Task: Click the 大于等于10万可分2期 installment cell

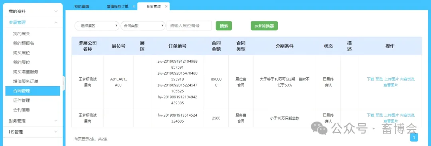Action: coord(285,82)
